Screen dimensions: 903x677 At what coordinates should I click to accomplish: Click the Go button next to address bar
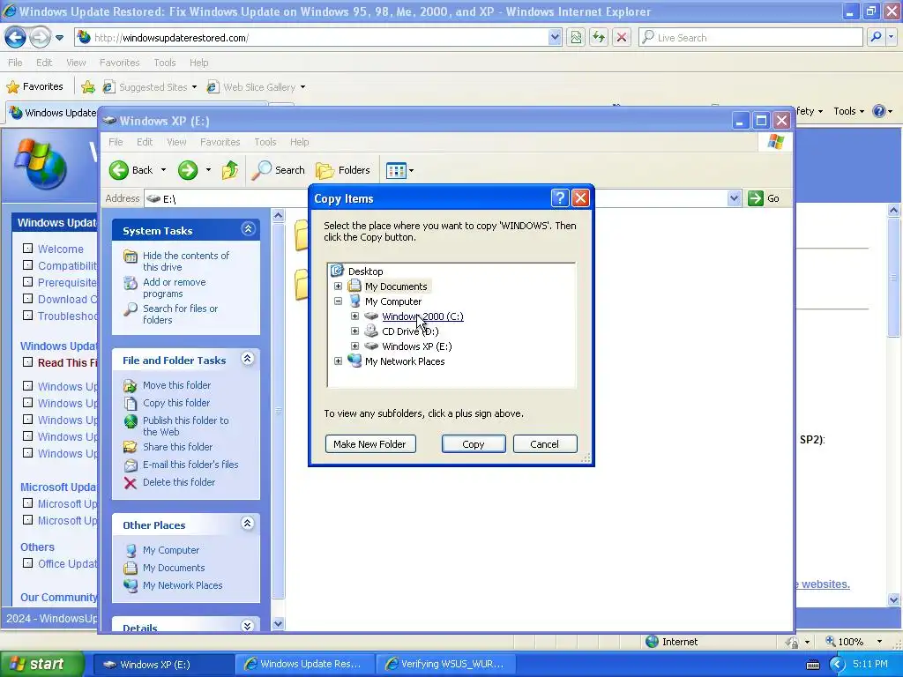(x=764, y=198)
